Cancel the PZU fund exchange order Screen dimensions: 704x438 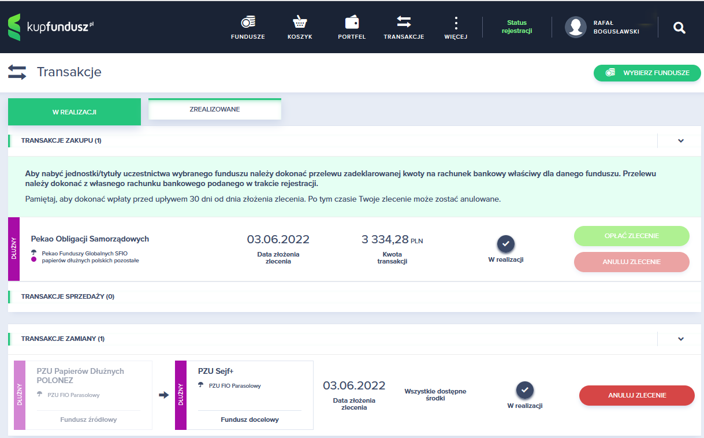637,395
